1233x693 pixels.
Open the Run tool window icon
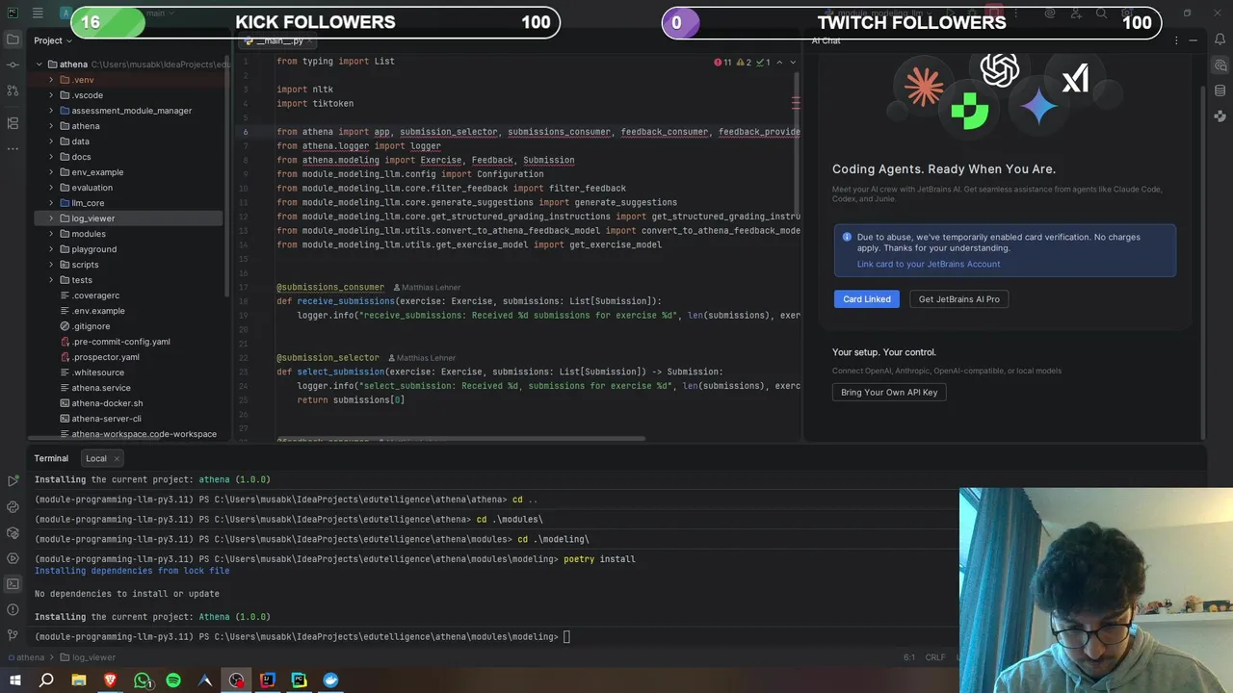pos(13,480)
